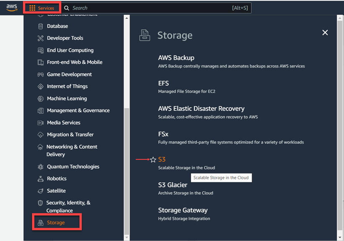This screenshot has height=241, width=344.
Task: Open the Database category
Action: 57,26
